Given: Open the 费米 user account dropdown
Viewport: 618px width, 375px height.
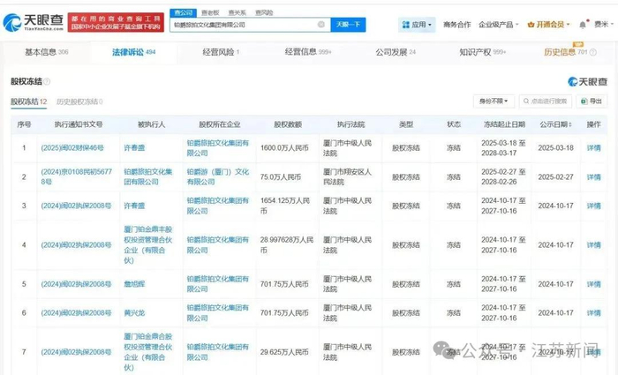Looking at the screenshot, I should [x=603, y=25].
